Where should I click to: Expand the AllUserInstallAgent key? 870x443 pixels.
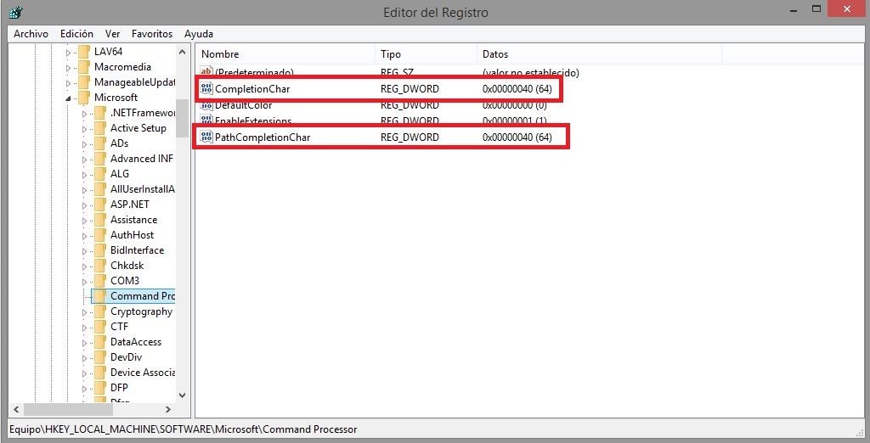85,190
